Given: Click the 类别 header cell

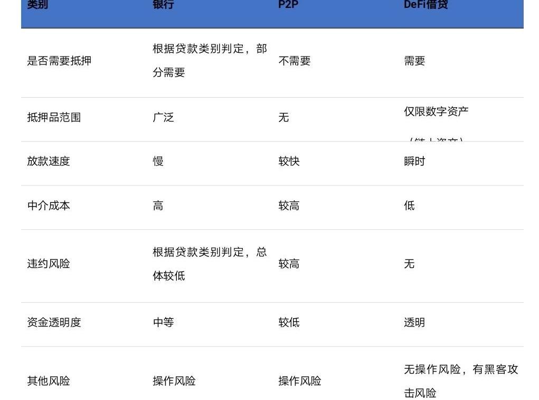Looking at the screenshot, I should tap(37, 5).
